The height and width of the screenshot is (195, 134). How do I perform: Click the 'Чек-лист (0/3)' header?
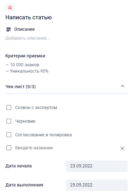pyautogui.click(x=21, y=87)
